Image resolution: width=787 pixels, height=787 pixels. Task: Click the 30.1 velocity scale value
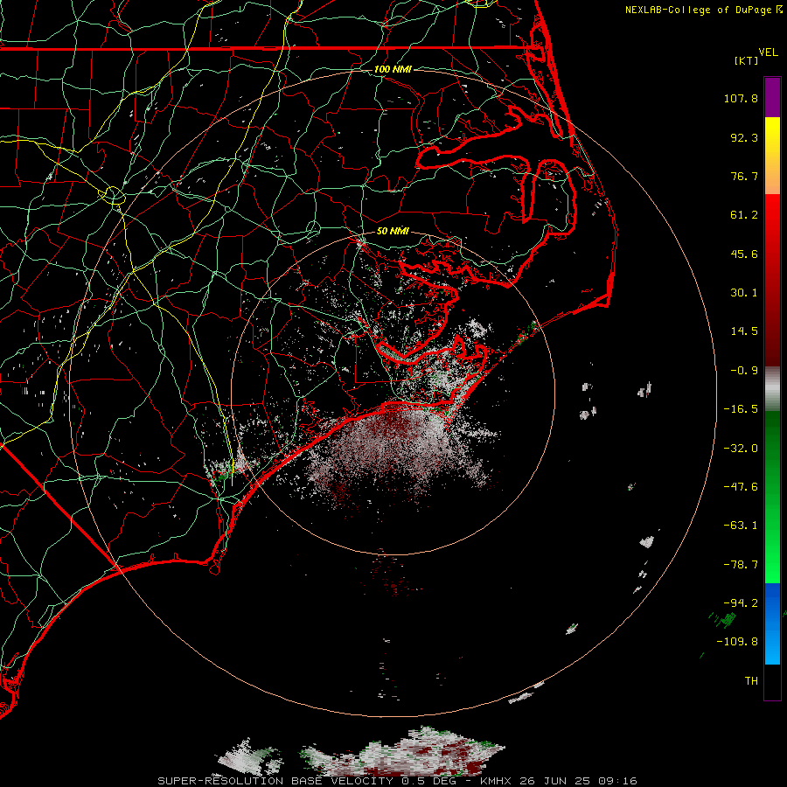coord(744,293)
